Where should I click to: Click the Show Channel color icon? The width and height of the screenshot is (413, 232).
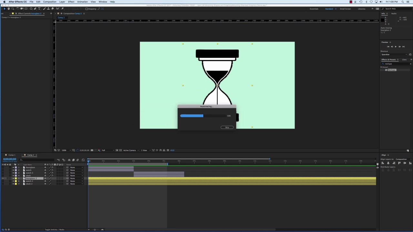point(99,150)
